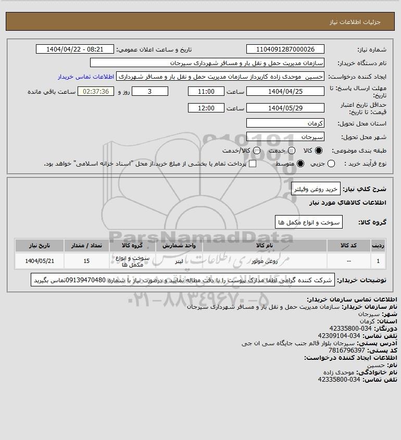Viewport: 401px width, 440px height.
Task: Select the کالا radio button
Action: pyautogui.click(x=319, y=150)
